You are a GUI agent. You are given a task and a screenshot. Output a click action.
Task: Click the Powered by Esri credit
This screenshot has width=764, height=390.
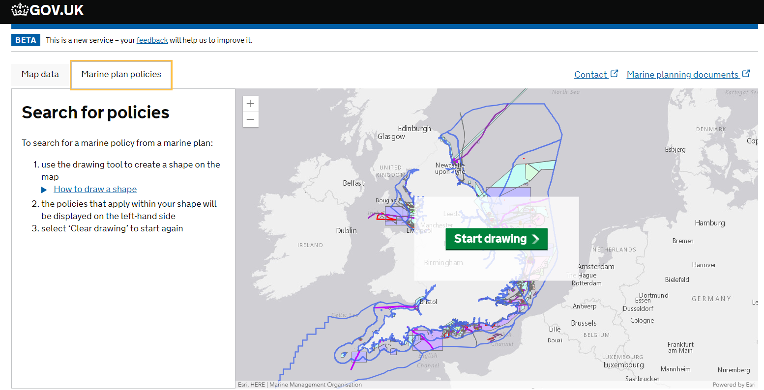[735, 385]
